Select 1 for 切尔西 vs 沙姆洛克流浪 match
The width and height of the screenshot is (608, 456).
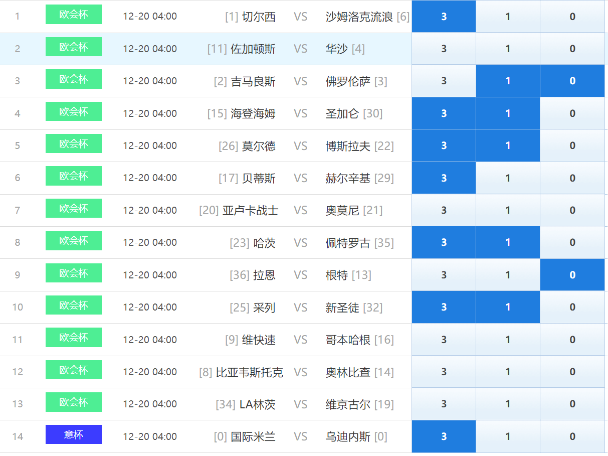point(508,17)
